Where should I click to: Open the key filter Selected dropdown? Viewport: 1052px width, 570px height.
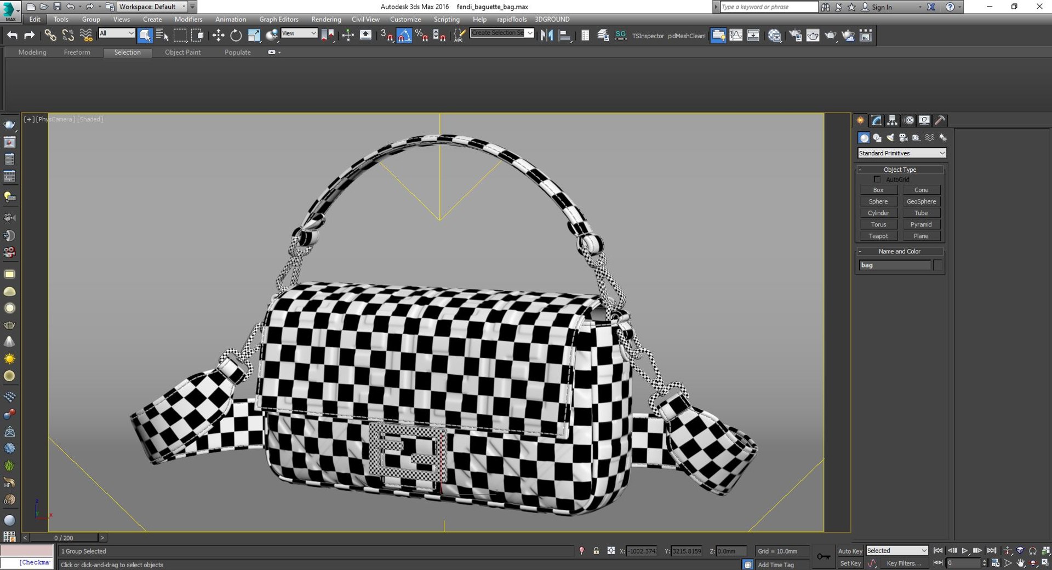coord(897,551)
